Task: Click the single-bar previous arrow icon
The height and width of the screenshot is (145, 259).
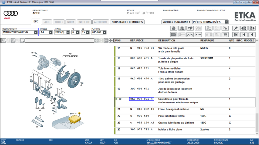Action: tap(244, 35)
